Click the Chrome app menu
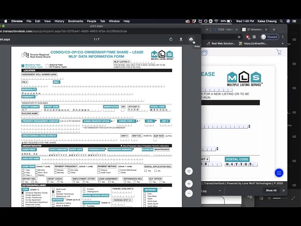The height and width of the screenshot is (226, 301). click(17, 21)
